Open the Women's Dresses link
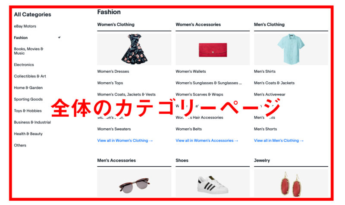The width and height of the screenshot is (345, 205). tap(113, 71)
